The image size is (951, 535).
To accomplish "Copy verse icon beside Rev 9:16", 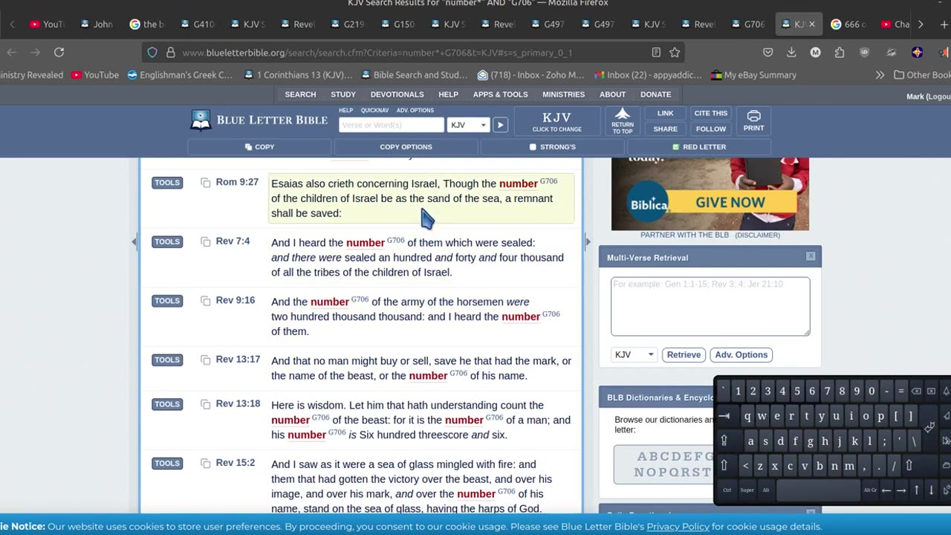I will [x=206, y=300].
